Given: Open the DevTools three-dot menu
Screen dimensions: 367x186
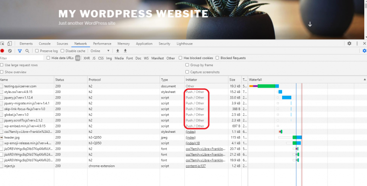Looking at the screenshot, I should (357, 44).
